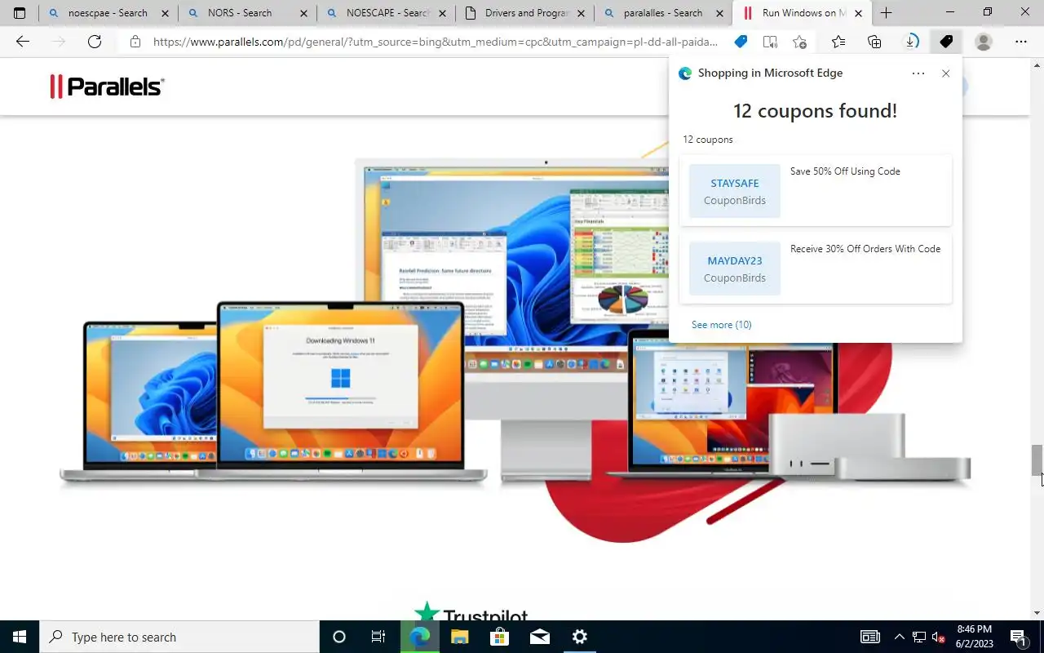Open the Downloads icon in the toolbar
The image size is (1044, 653).
912,42
